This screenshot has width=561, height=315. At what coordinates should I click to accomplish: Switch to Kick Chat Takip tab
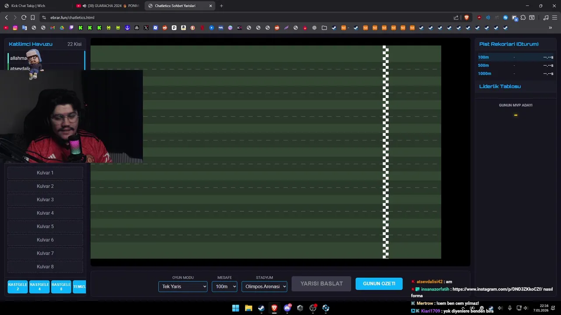(35, 6)
